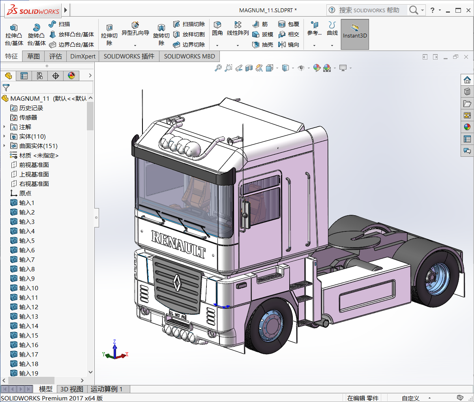Select the 旋转切除 revolved cut tool
This screenshot has width=474, height=402.
point(161,34)
